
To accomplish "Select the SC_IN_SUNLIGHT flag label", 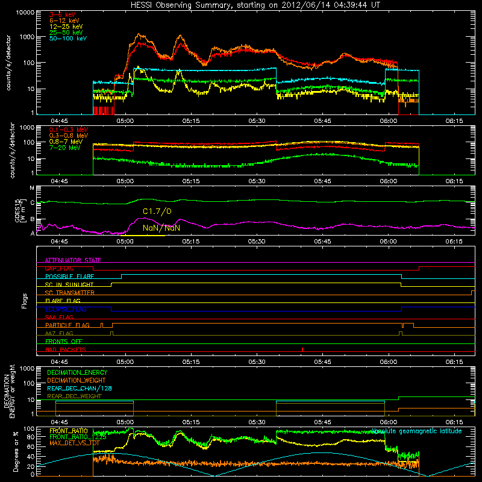I will 69,284.
